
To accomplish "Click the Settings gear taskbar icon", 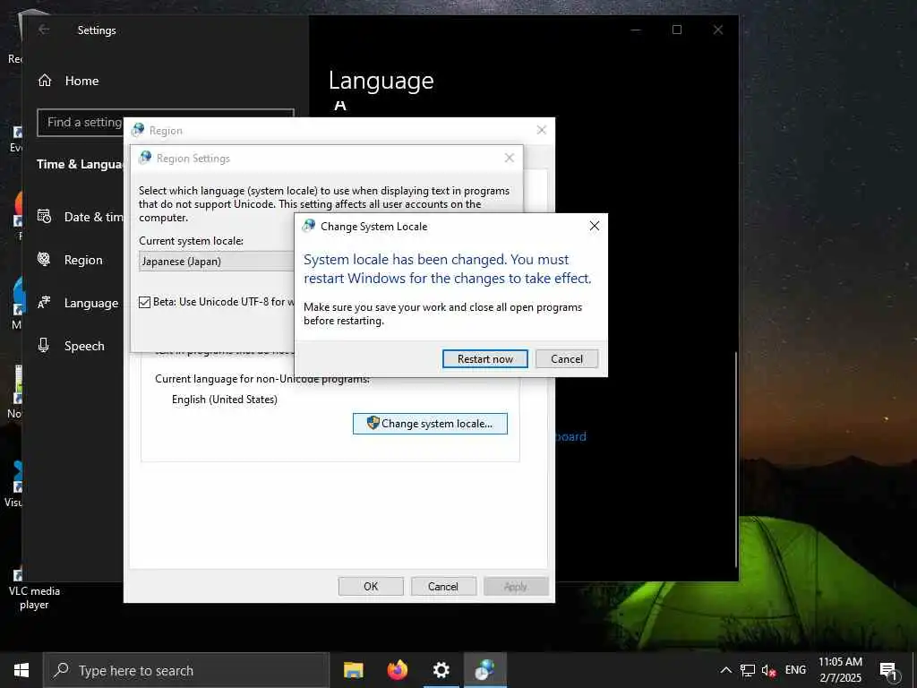I will (x=441, y=670).
